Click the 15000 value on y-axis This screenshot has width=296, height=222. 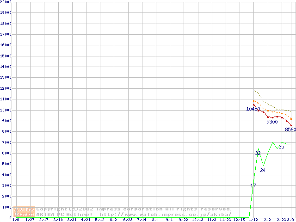pos(6,56)
